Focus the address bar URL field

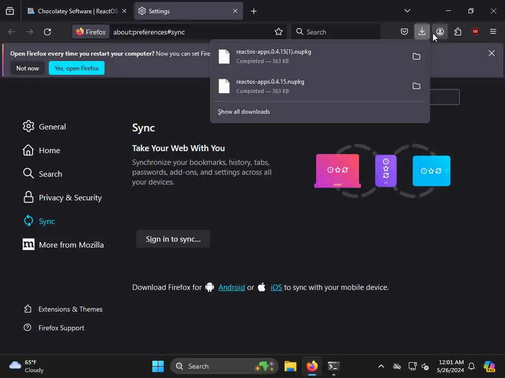coord(192,32)
